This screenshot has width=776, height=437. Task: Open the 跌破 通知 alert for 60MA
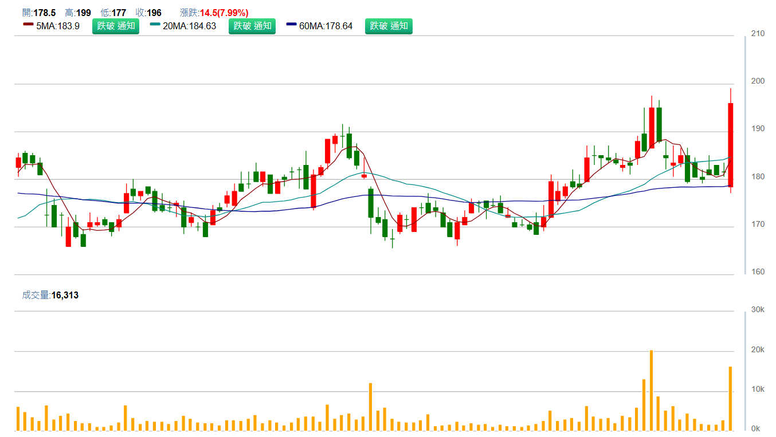(389, 26)
